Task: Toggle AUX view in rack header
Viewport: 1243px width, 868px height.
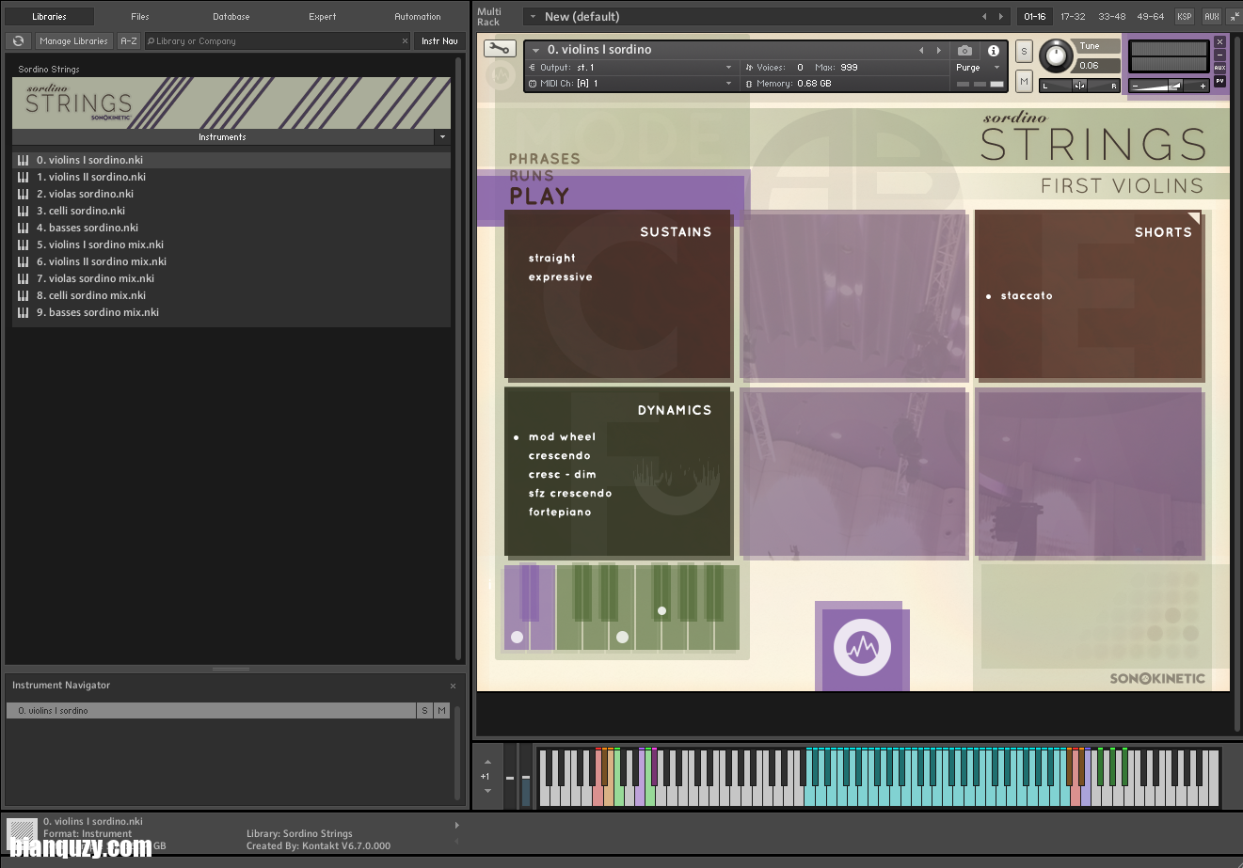Action: (1212, 16)
